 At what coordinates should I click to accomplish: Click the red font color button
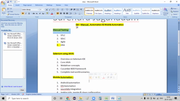click(52, 13)
